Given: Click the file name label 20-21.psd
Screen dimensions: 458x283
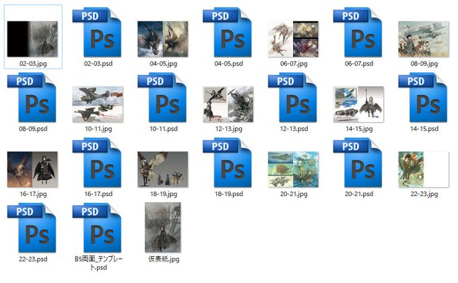Looking at the screenshot, I should point(359,194).
